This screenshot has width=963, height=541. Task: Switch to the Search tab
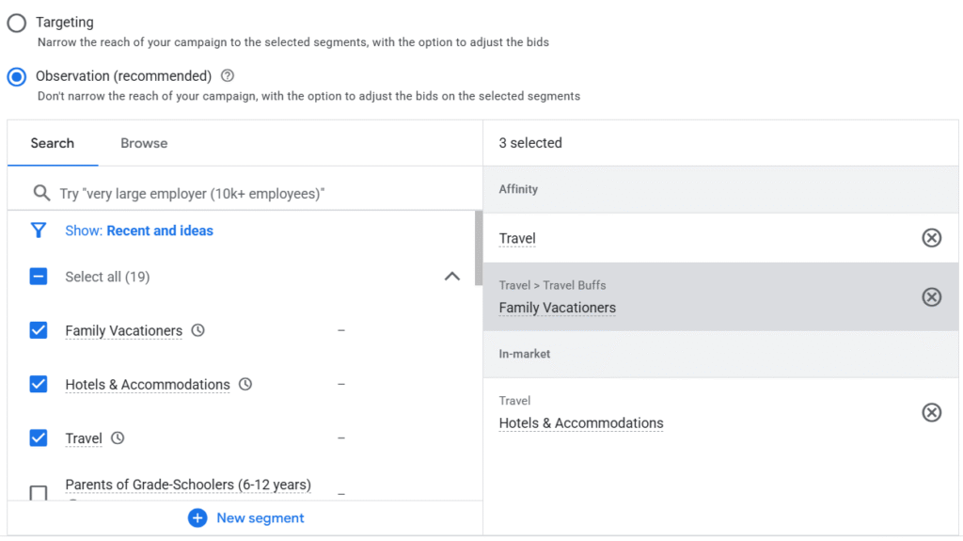(x=52, y=143)
